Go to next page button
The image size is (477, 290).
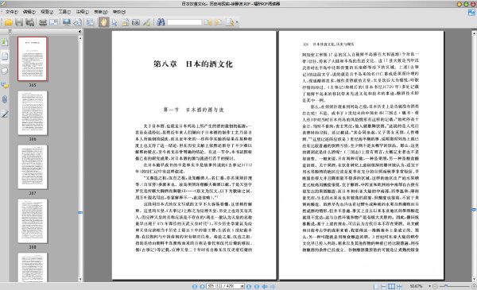click(249, 286)
